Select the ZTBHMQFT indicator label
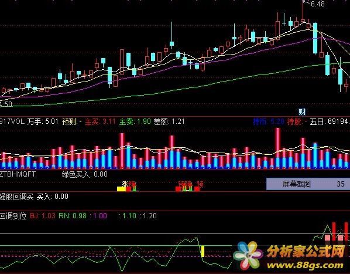This screenshot has width=350, height=274. pyautogui.click(x=18, y=174)
